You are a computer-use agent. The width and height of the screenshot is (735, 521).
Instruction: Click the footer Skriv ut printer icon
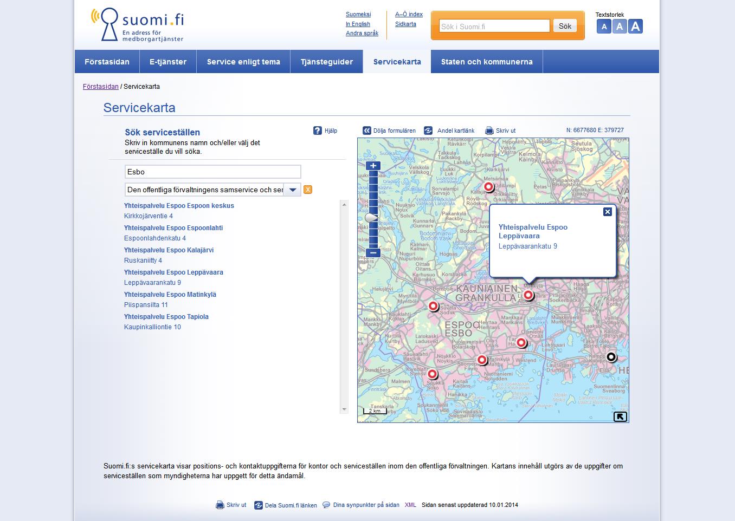[x=220, y=505]
